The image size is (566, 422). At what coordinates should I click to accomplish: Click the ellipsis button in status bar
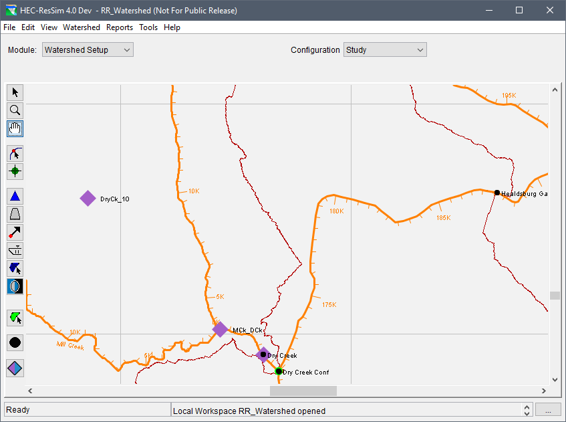pos(547,410)
